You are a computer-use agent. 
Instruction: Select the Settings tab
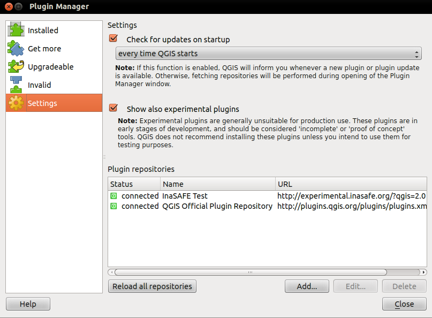54,103
